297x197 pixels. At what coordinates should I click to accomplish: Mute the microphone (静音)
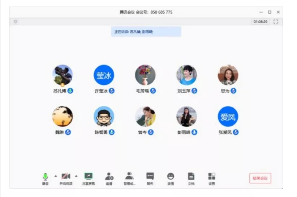[x=45, y=177]
